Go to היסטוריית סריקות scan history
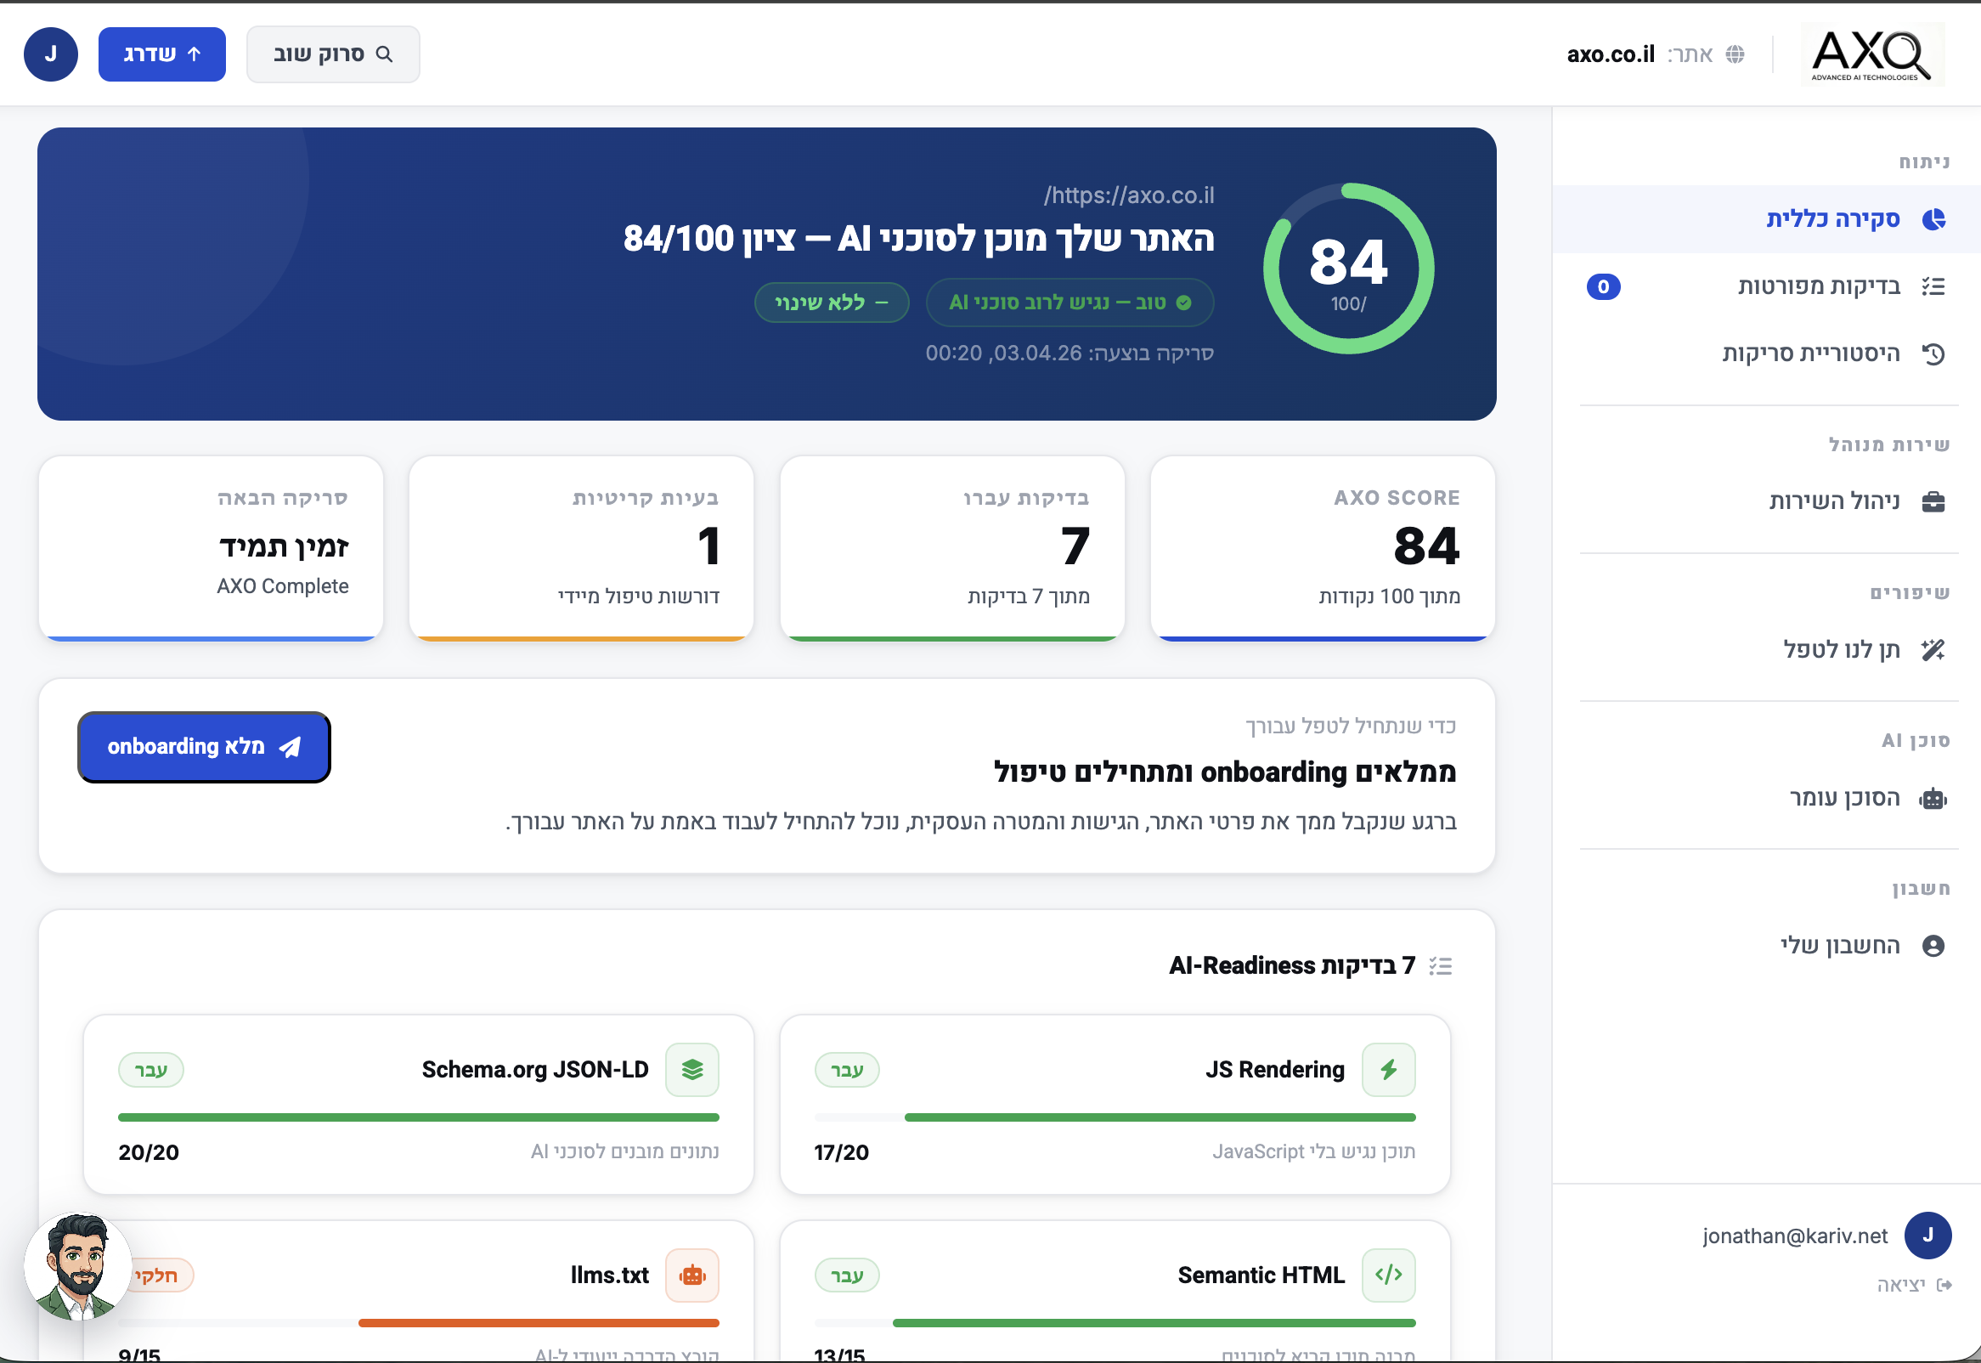This screenshot has width=1981, height=1363. point(1809,353)
